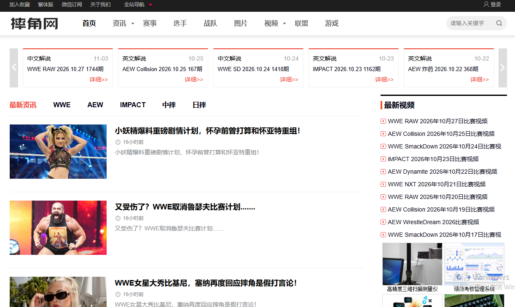
Task: Click the search magnifier icon
Action: [499, 23]
